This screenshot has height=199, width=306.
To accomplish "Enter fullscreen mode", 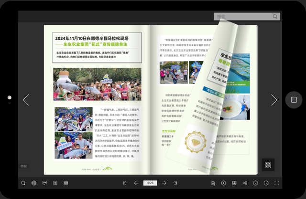I will pos(277,183).
